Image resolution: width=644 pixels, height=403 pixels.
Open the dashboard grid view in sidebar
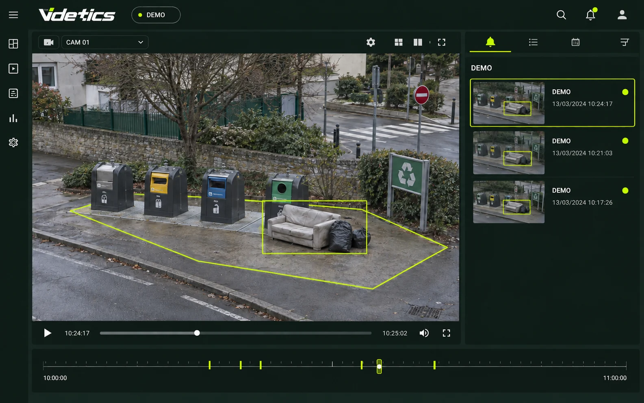13,44
